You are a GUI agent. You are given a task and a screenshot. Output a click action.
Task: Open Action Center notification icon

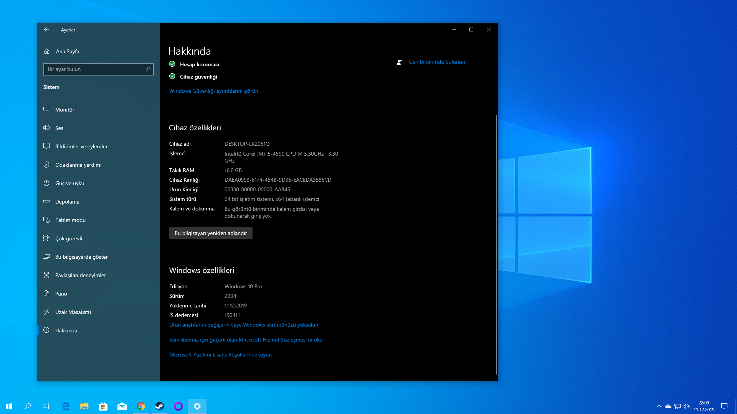[x=724, y=406]
